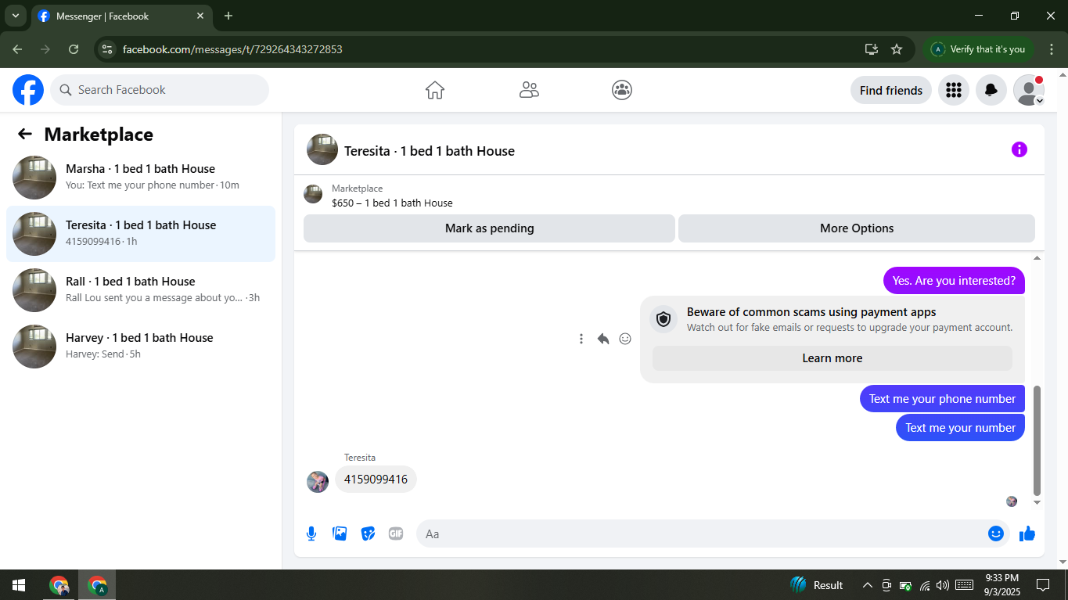The width and height of the screenshot is (1068, 600).
Task: Click the chat scroll up arrow
Action: [x=1037, y=257]
